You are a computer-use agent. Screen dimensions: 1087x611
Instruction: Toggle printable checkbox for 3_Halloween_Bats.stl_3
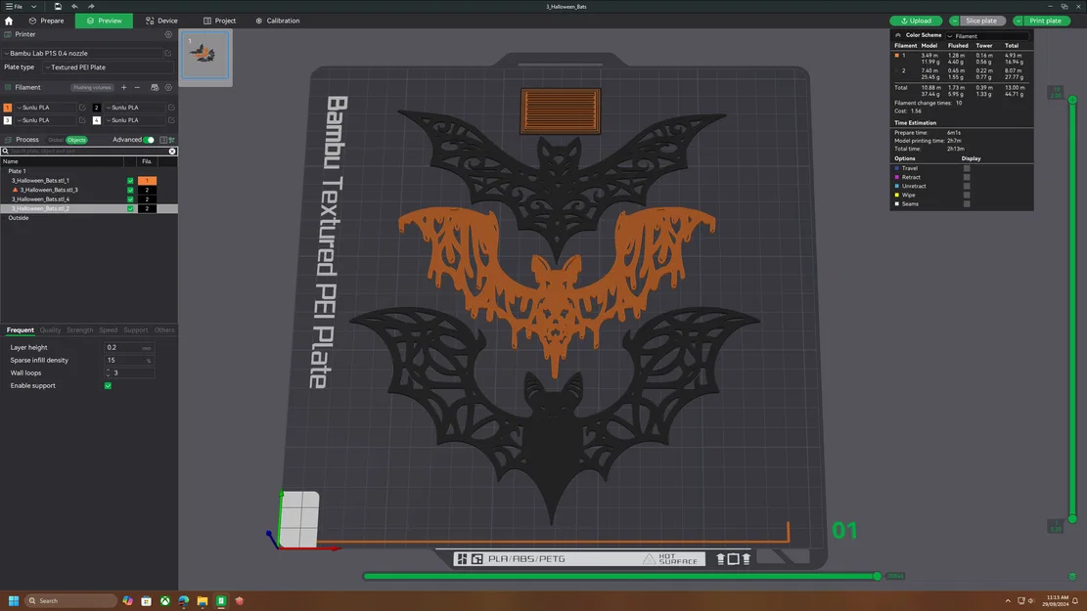tap(130, 190)
